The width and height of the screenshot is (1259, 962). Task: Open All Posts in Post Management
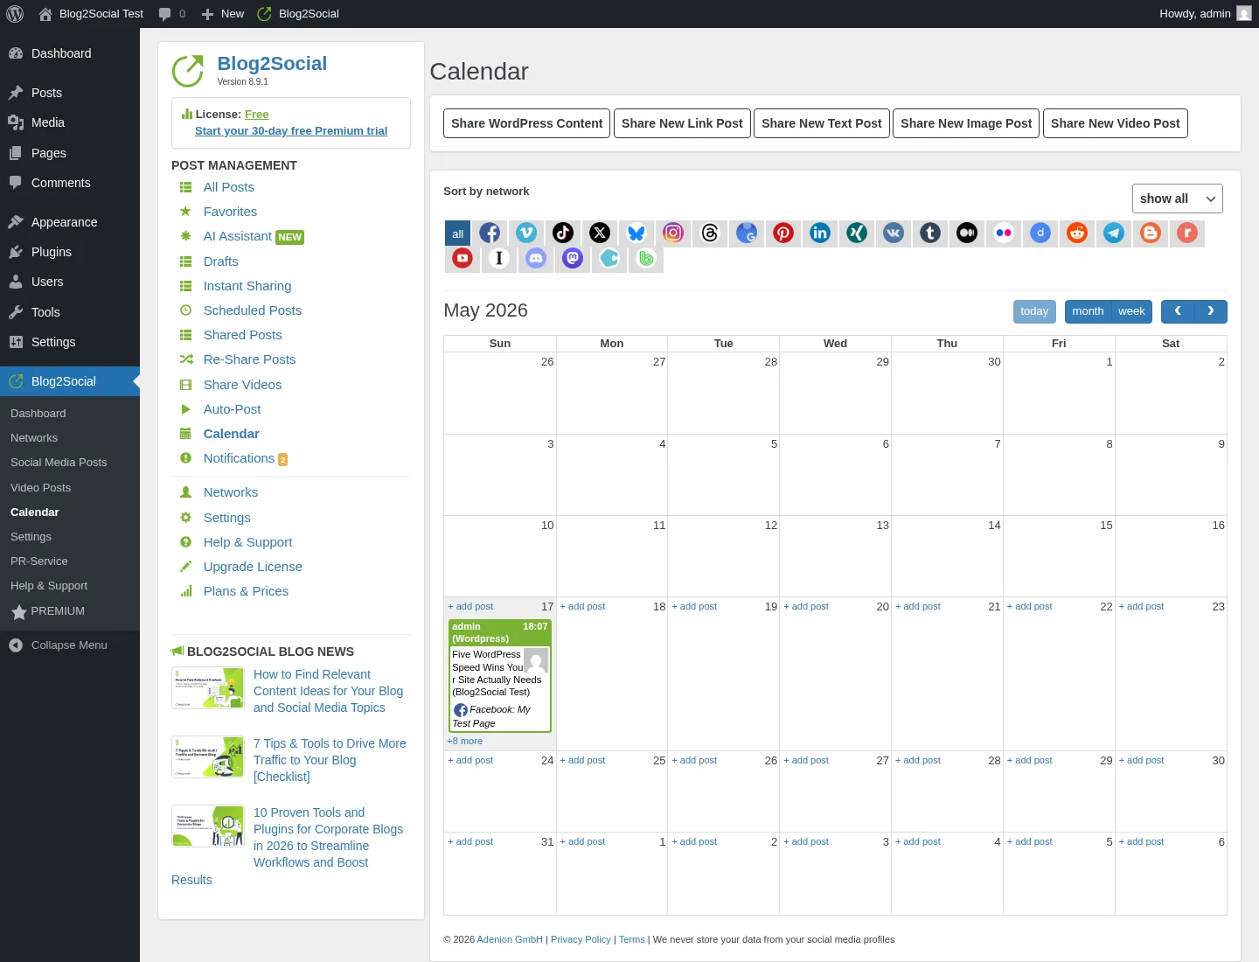click(229, 187)
